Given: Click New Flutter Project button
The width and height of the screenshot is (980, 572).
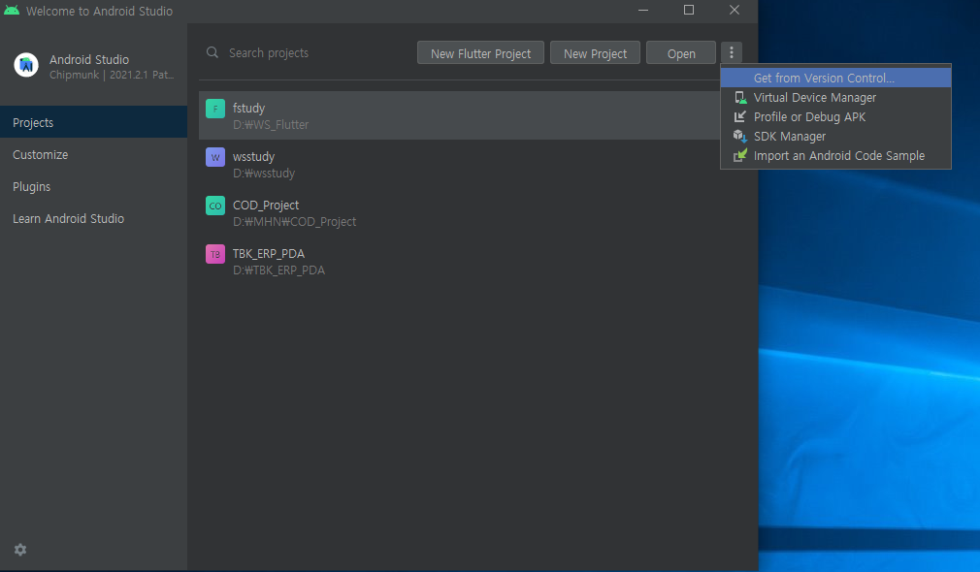Looking at the screenshot, I should 480,53.
